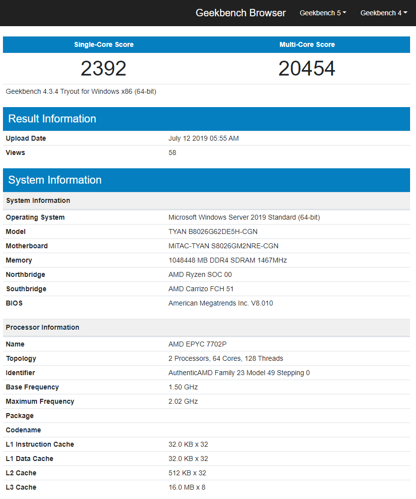
Task: Select maximum frequency value 2.02 GHz
Action: [x=183, y=402]
